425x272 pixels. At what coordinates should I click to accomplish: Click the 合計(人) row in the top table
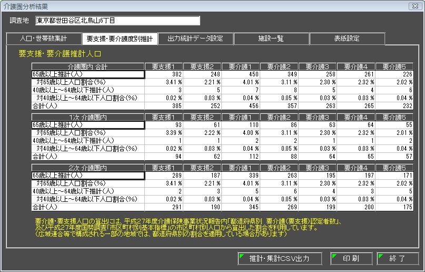[87, 105]
